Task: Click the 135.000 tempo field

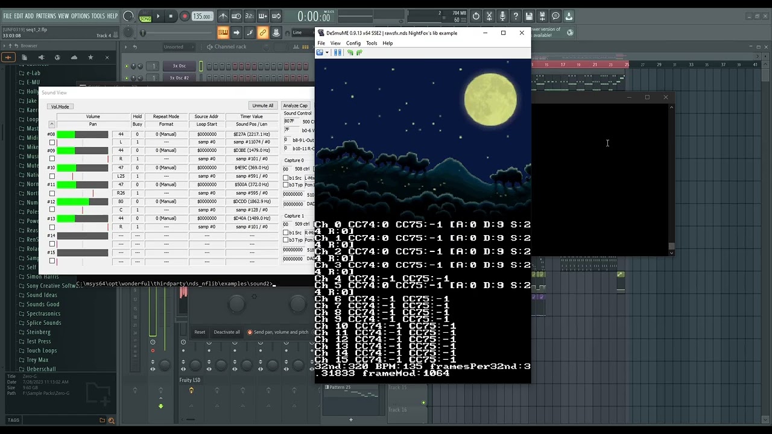Action: (x=202, y=17)
